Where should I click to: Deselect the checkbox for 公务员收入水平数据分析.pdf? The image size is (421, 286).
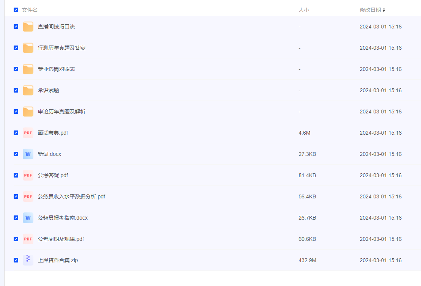click(16, 196)
